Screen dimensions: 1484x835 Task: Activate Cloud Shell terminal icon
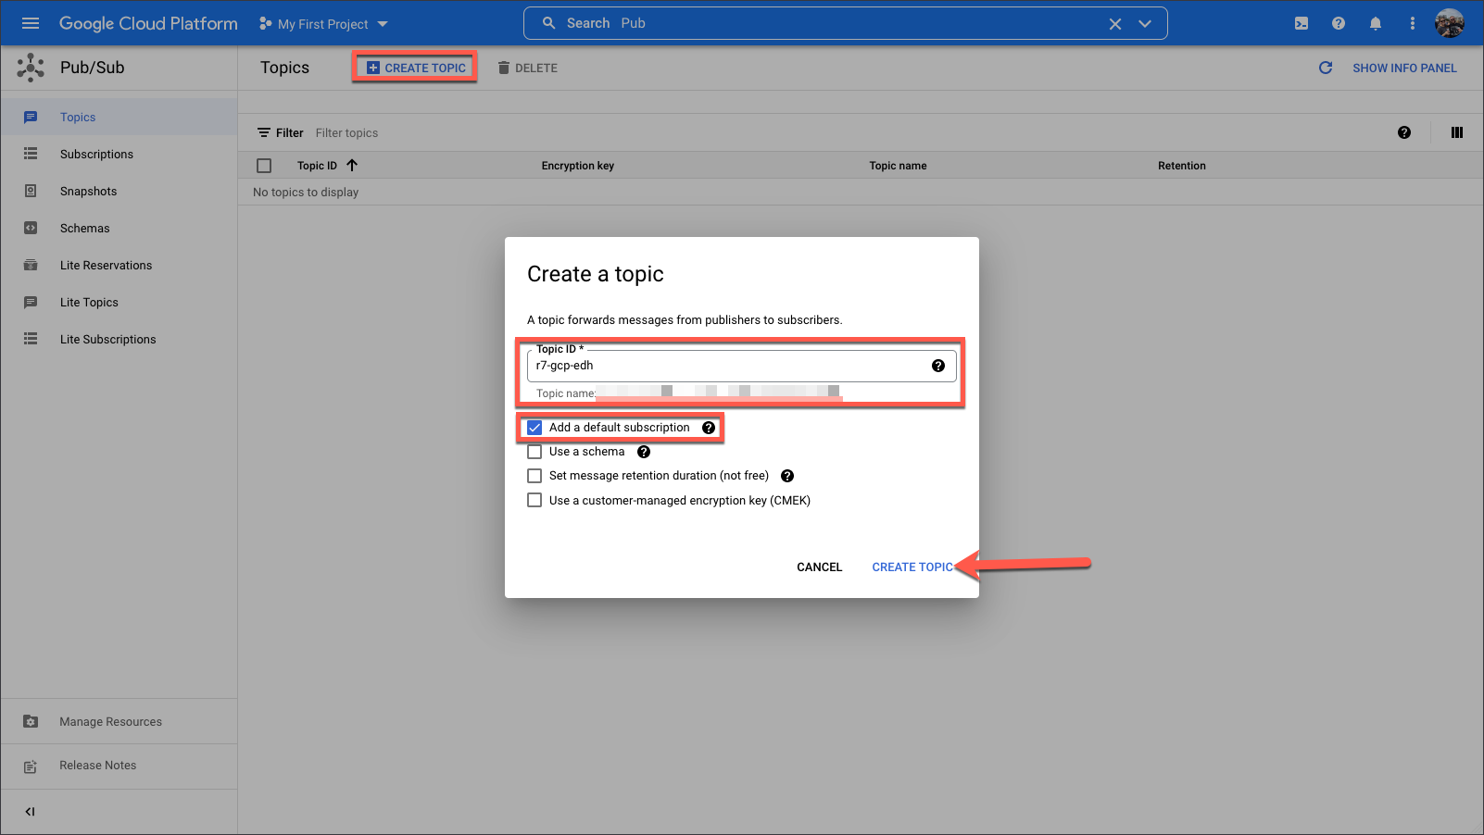pyautogui.click(x=1302, y=23)
